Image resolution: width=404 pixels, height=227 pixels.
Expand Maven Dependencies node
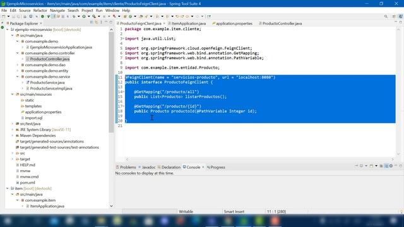click(13, 136)
